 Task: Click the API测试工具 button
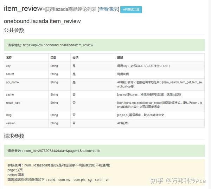coord(131,9)
